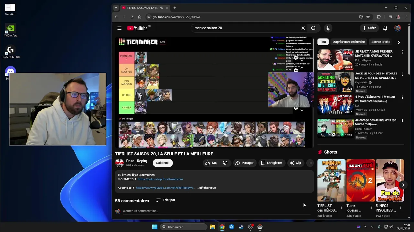Open the 4 Pros d'Échecs video thumbnail

[335, 105]
